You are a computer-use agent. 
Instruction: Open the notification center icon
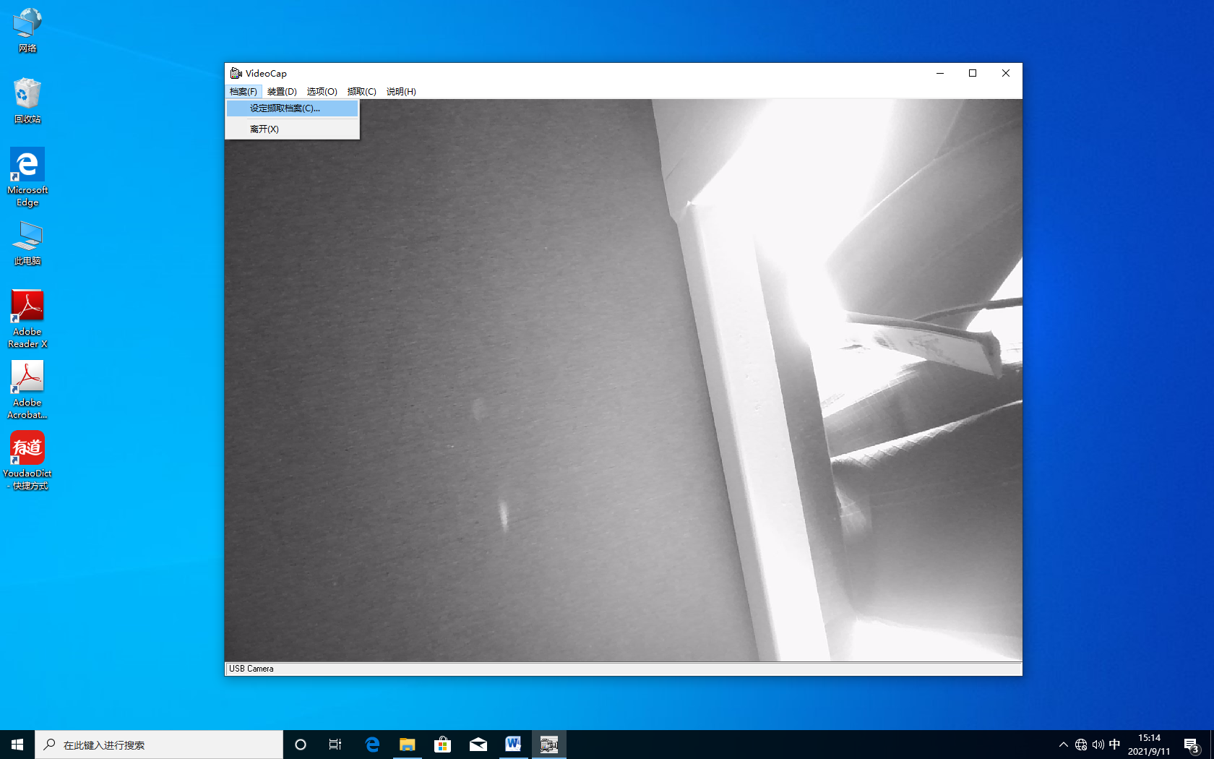pos(1192,745)
